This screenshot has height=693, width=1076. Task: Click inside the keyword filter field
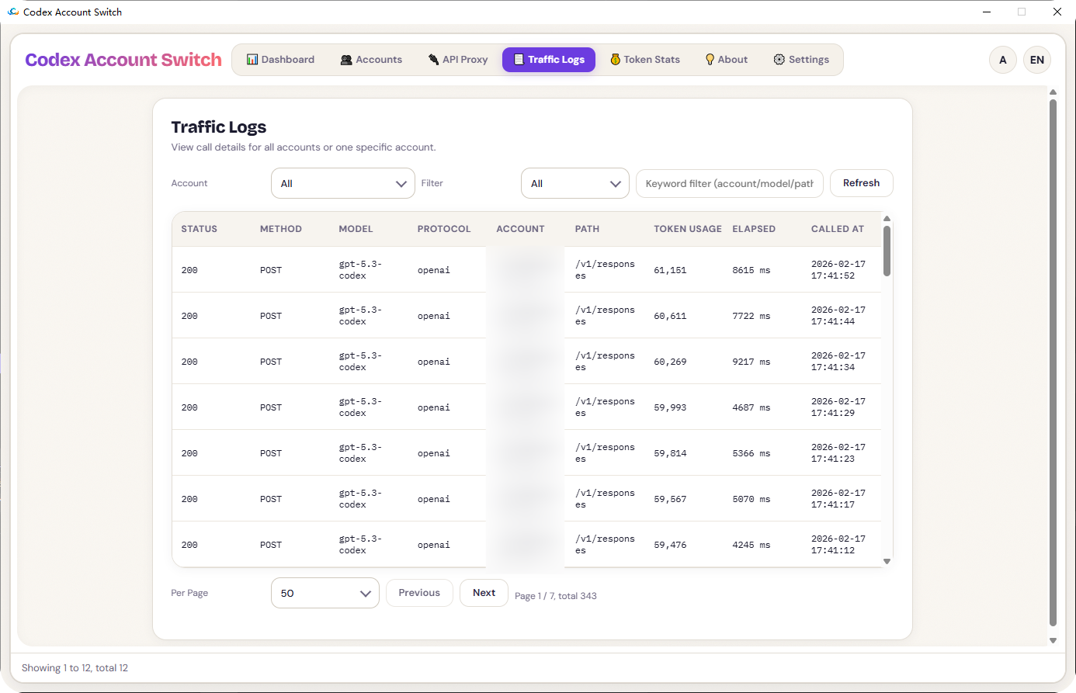729,183
